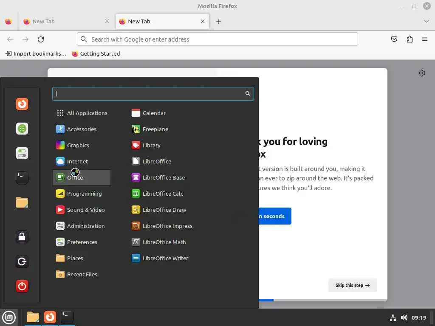The image size is (435, 326).
Task: Open the Firefox Extensions puzzle icon
Action: click(410, 39)
